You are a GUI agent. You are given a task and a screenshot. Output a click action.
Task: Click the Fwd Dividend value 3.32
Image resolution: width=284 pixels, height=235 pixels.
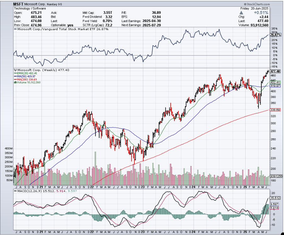(x=109, y=17)
